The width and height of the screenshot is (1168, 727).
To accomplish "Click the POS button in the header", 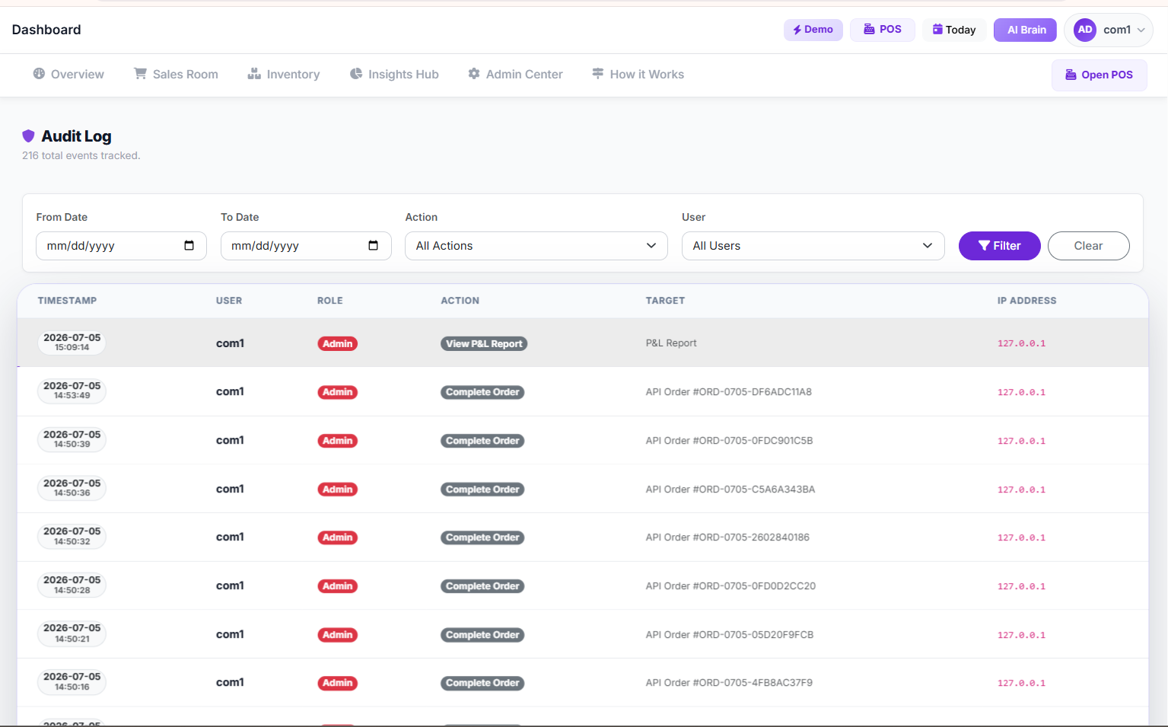I will (x=883, y=30).
